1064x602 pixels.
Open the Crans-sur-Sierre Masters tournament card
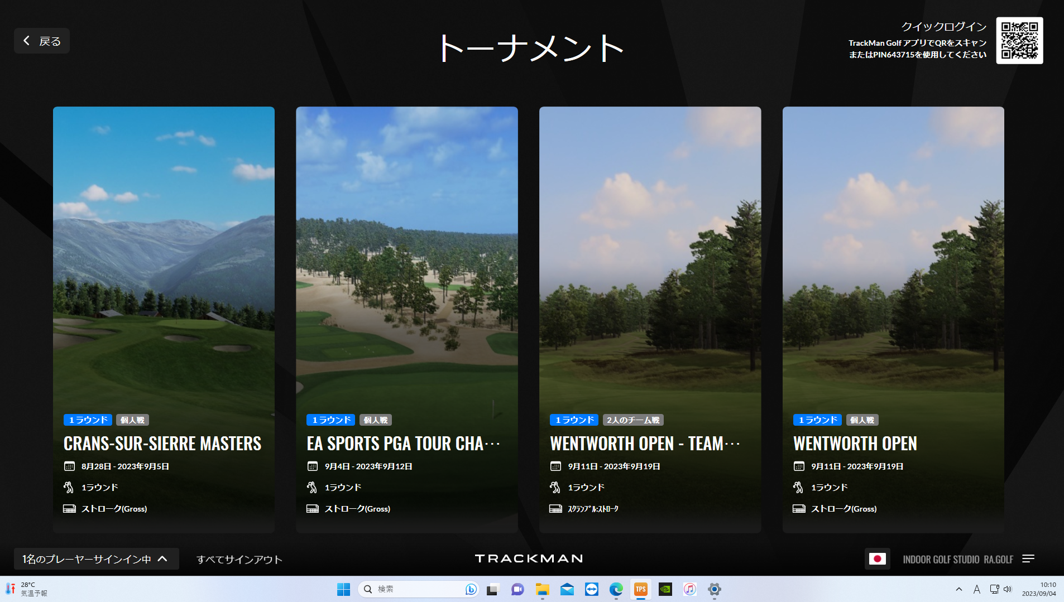[164, 320]
